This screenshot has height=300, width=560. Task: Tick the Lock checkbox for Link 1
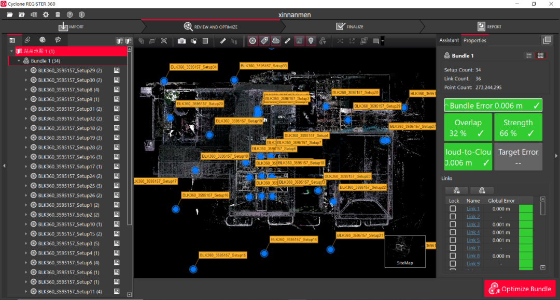pos(453,209)
